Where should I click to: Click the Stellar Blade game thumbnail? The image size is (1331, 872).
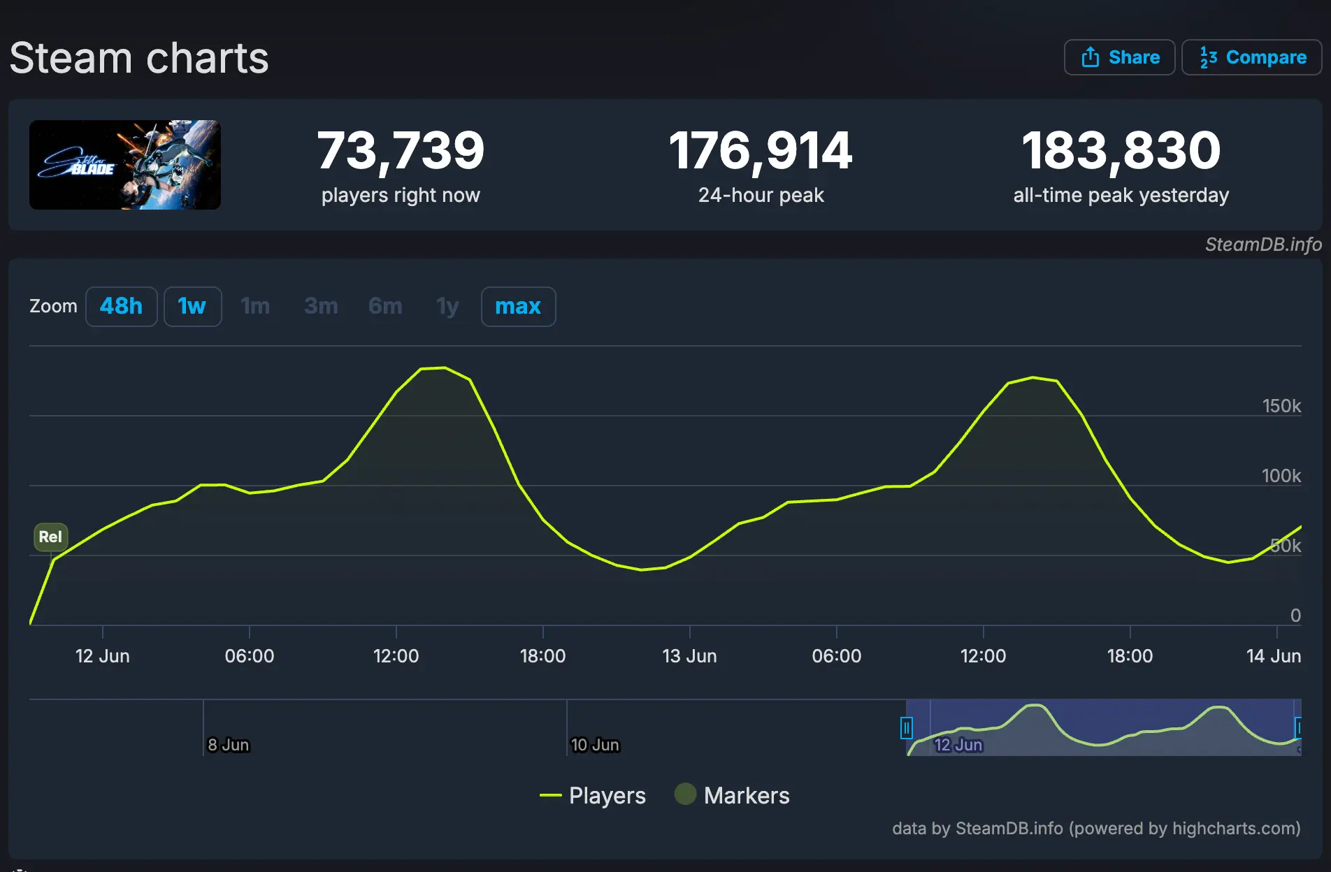tap(125, 165)
